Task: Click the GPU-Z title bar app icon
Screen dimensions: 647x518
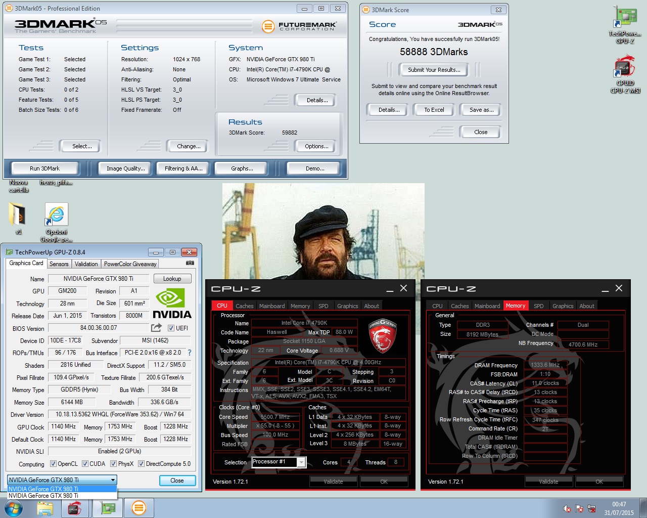Action: (9, 252)
